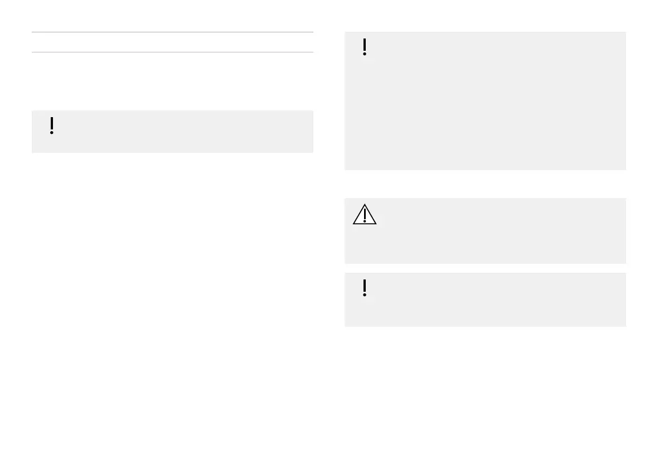Click the header strip between the two horizontal rules
Image resolution: width=664 pixels, height=468 pixels.
click(172, 42)
